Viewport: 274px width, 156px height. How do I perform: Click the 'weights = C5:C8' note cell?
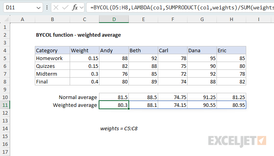tap(119, 128)
